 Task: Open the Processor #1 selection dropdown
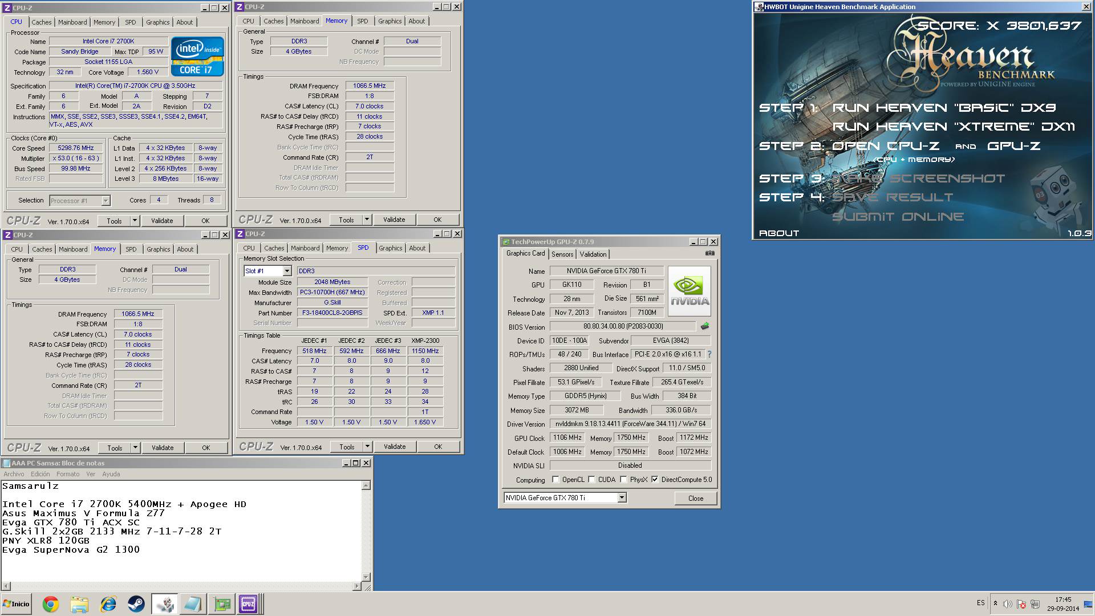point(106,201)
